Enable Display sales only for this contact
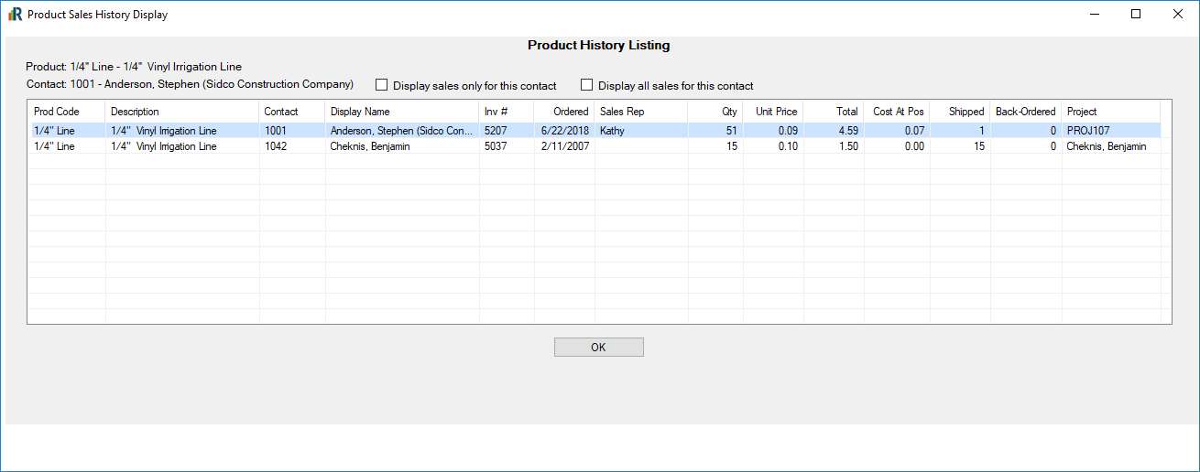Screen dimensions: 1200x472 [382, 85]
